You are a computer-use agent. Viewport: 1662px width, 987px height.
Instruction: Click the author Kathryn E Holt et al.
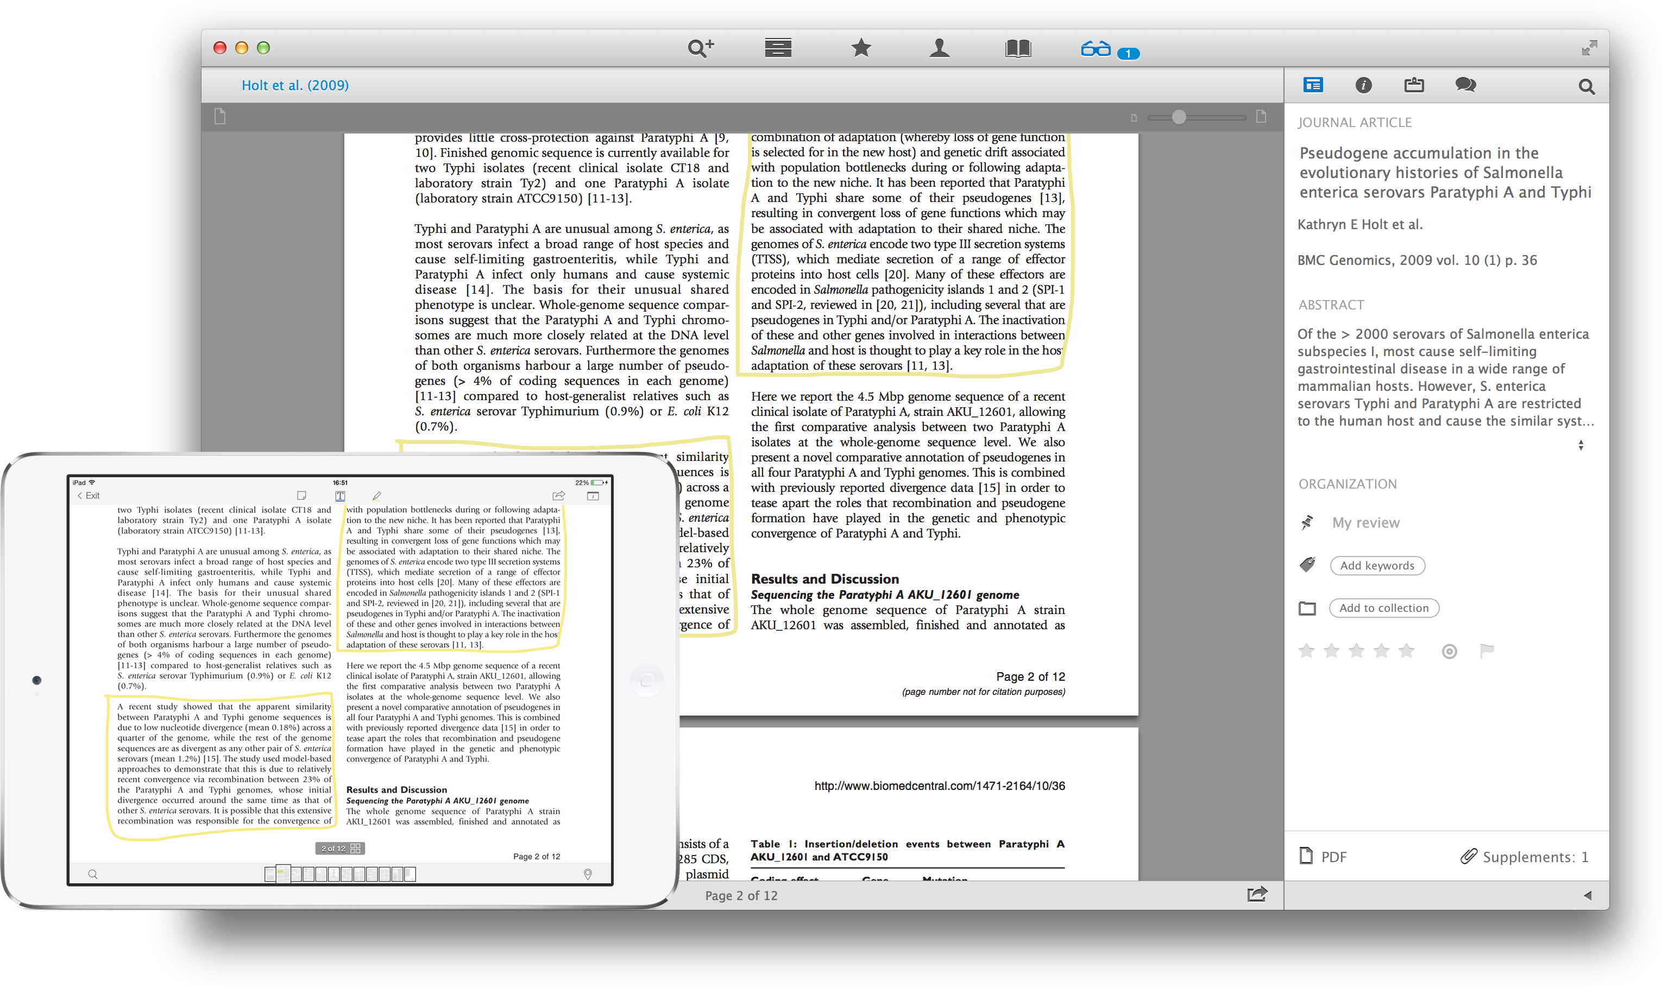click(1359, 224)
